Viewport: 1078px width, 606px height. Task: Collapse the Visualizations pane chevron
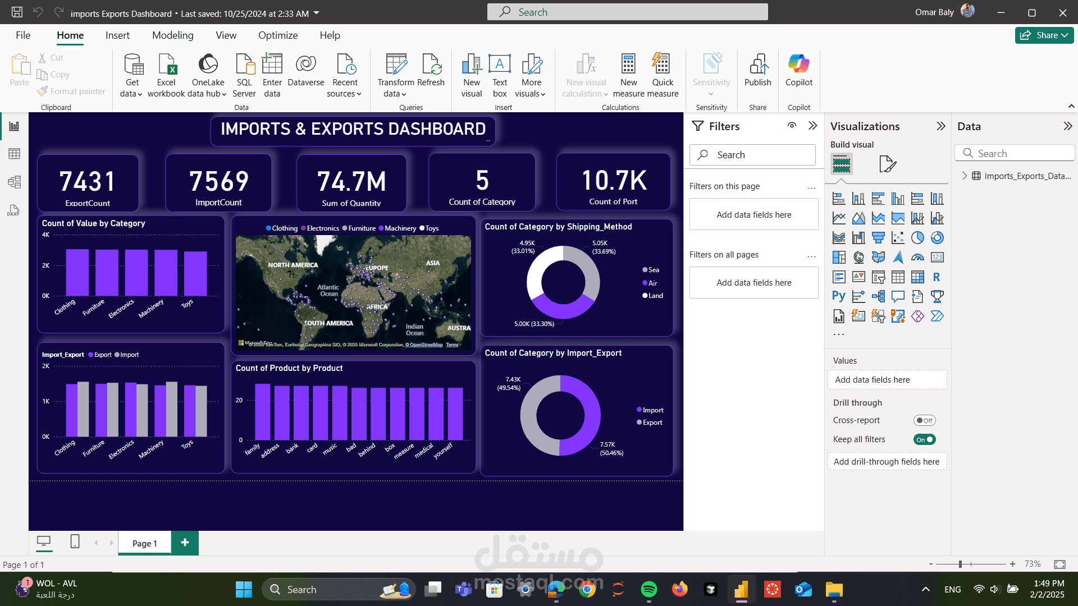click(941, 126)
